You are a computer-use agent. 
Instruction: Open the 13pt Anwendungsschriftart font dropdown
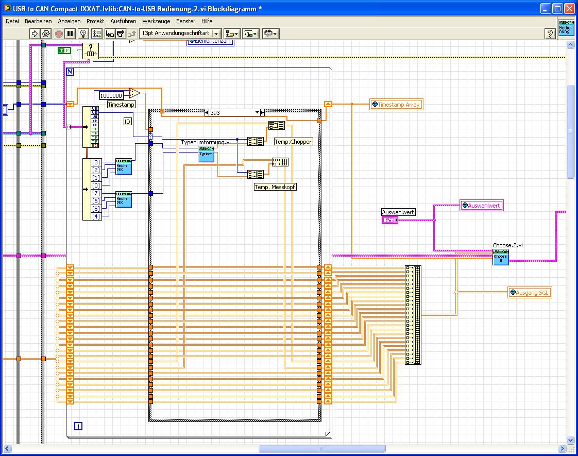180,33
